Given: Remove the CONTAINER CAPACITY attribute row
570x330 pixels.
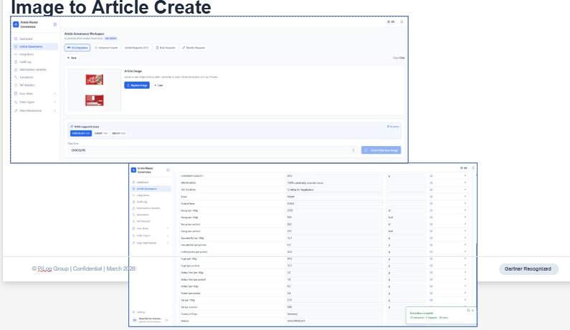Looking at the screenshot, I should point(465,175).
